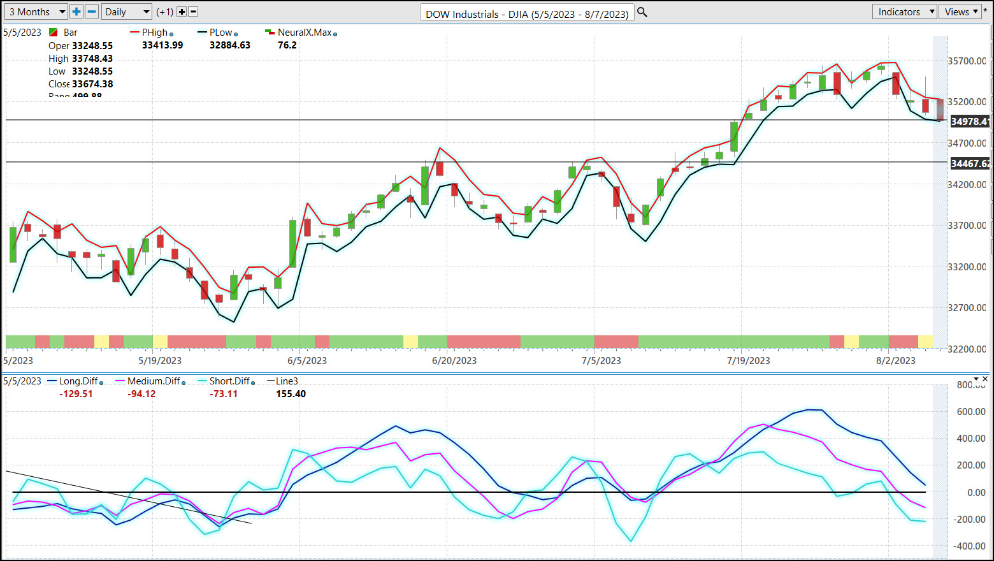Open the Daily interval dropdown
The image size is (994, 561).
(127, 11)
